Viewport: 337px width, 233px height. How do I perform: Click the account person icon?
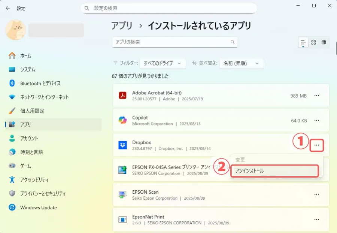[x=12, y=138]
